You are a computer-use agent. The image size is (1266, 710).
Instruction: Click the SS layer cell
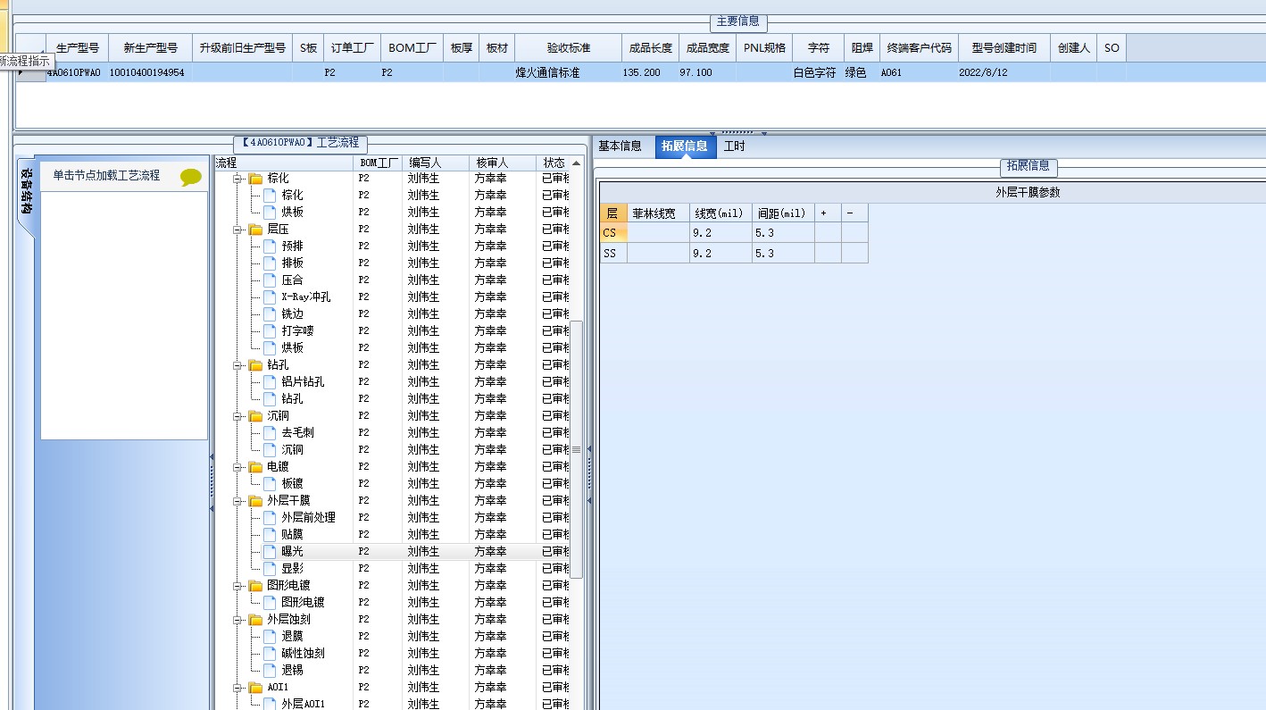pyautogui.click(x=613, y=254)
